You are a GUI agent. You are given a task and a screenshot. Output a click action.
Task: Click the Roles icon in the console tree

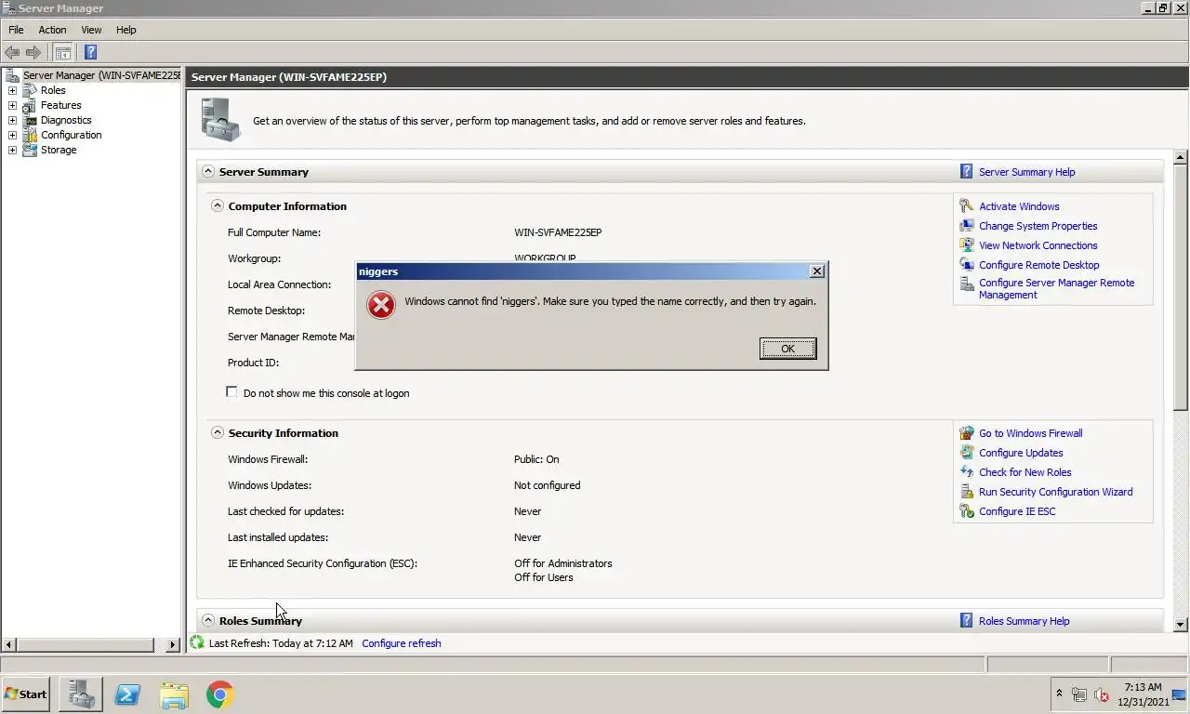(30, 90)
